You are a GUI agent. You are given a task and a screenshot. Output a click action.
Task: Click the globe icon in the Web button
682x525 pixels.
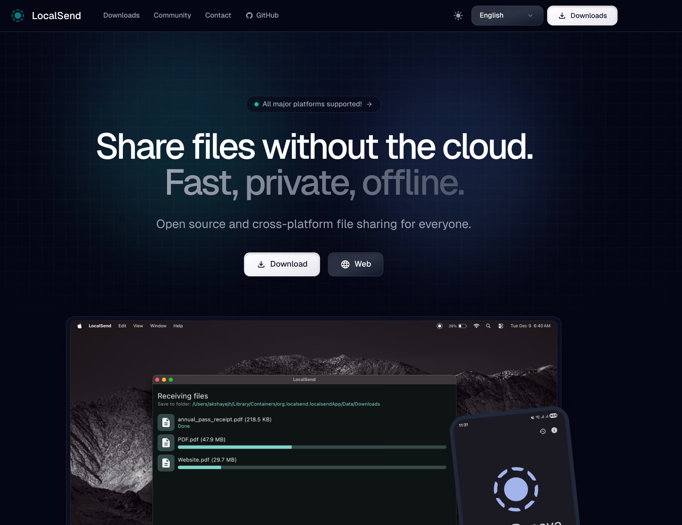pos(345,264)
